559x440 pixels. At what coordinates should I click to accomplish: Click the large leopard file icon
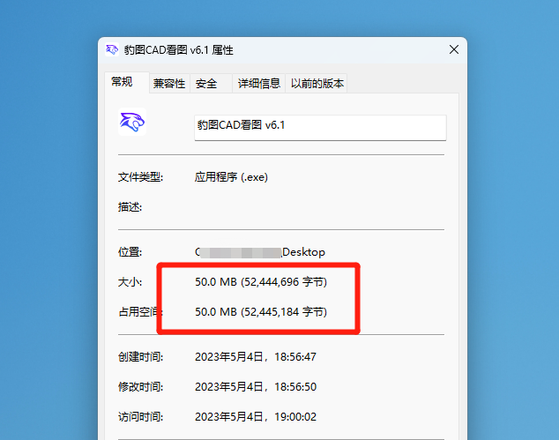pyautogui.click(x=132, y=122)
